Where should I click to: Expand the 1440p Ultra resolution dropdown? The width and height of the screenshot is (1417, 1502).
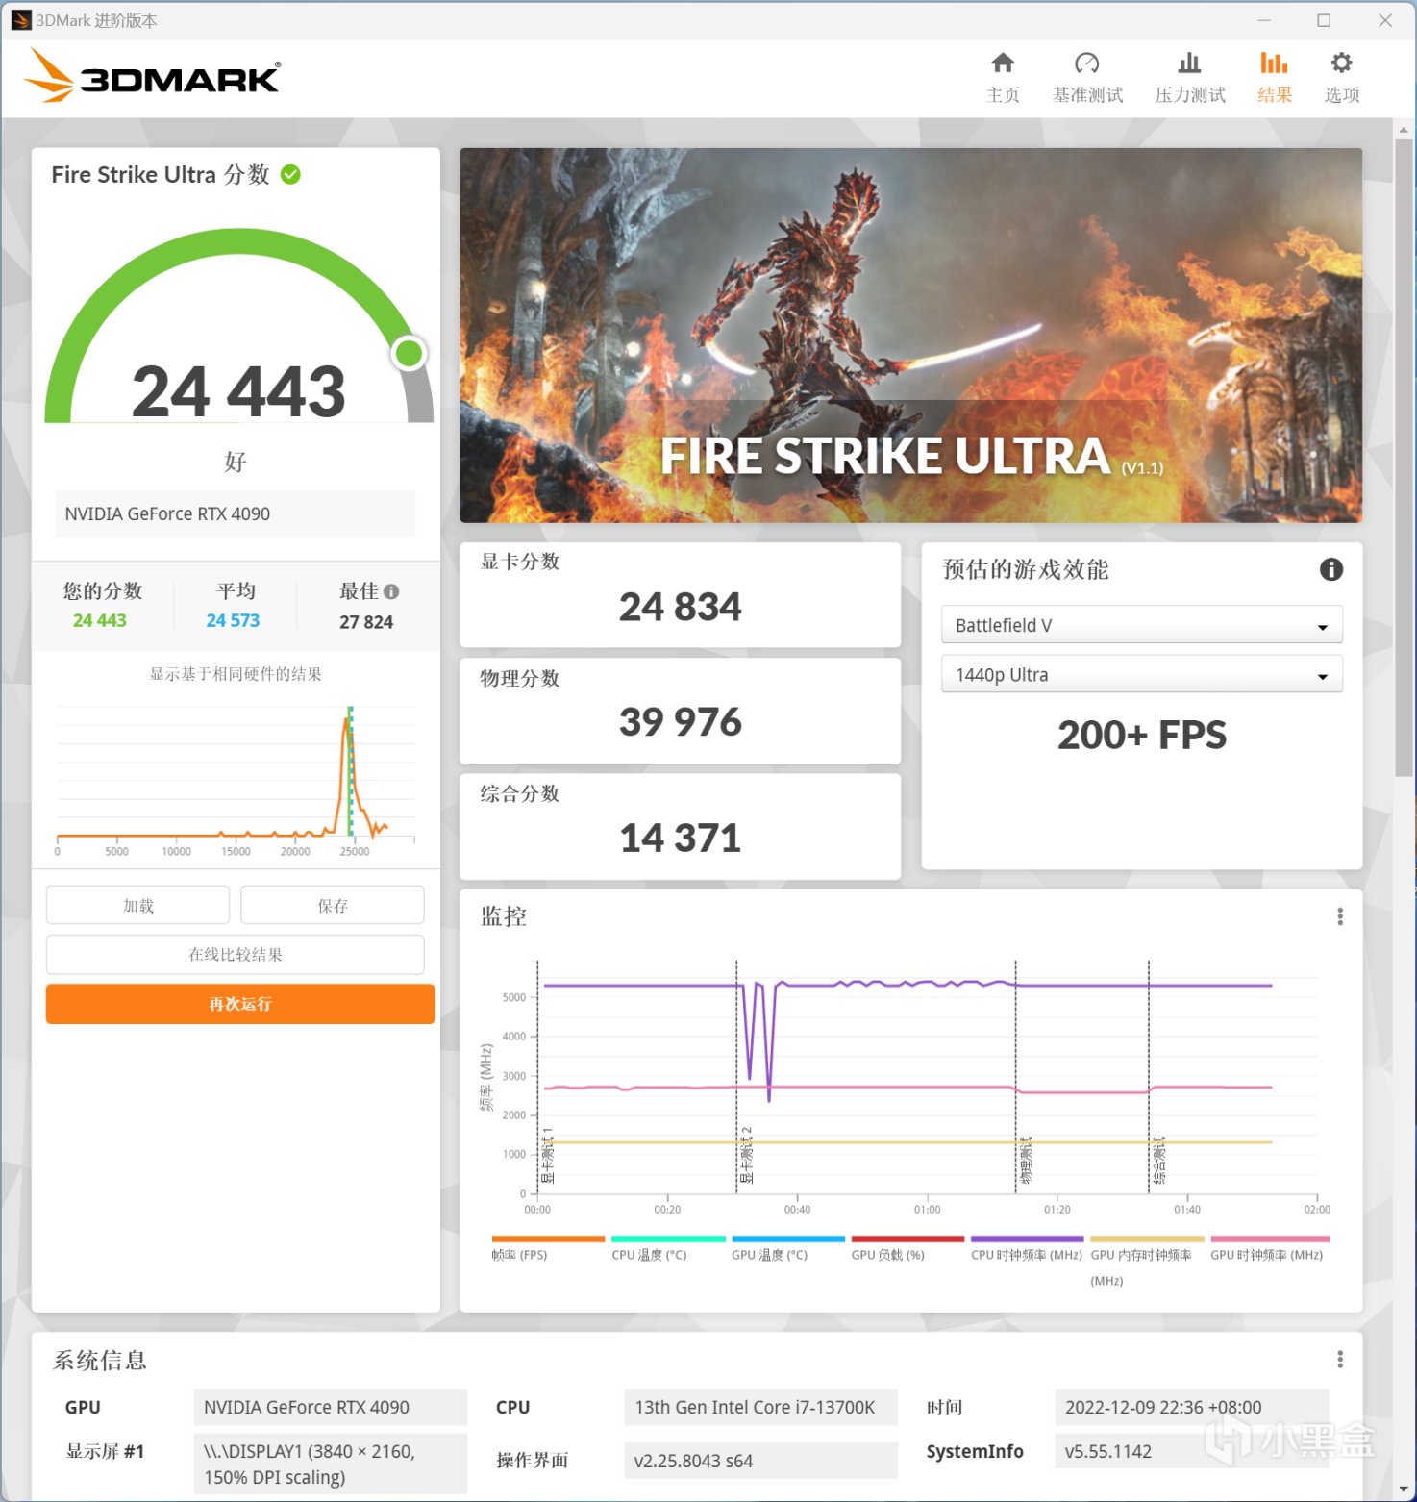click(1142, 675)
